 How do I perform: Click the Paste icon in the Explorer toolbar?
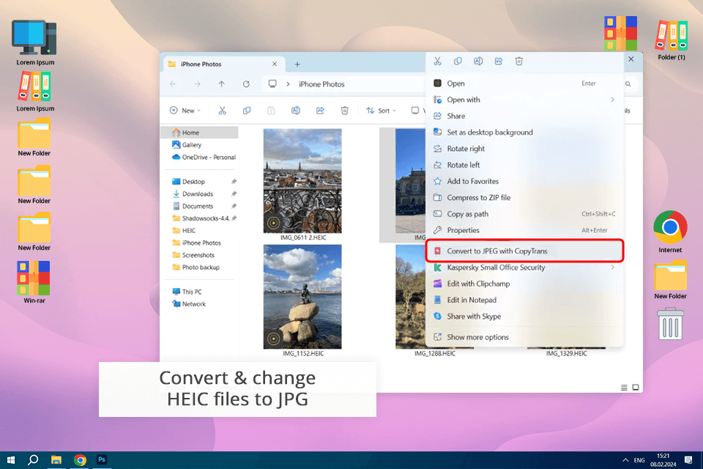[271, 111]
